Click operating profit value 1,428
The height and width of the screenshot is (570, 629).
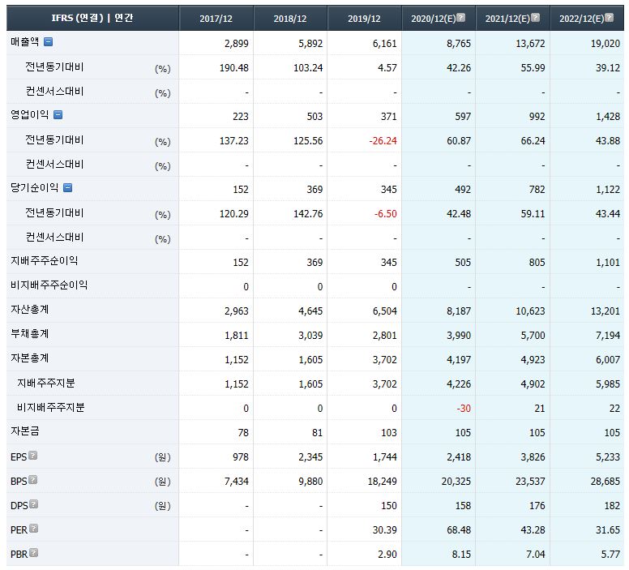pyautogui.click(x=607, y=117)
